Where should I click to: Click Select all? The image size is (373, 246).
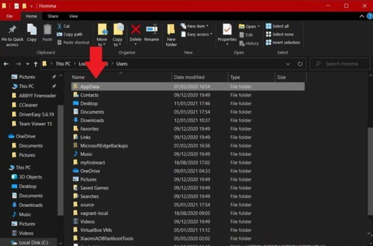tap(277, 26)
